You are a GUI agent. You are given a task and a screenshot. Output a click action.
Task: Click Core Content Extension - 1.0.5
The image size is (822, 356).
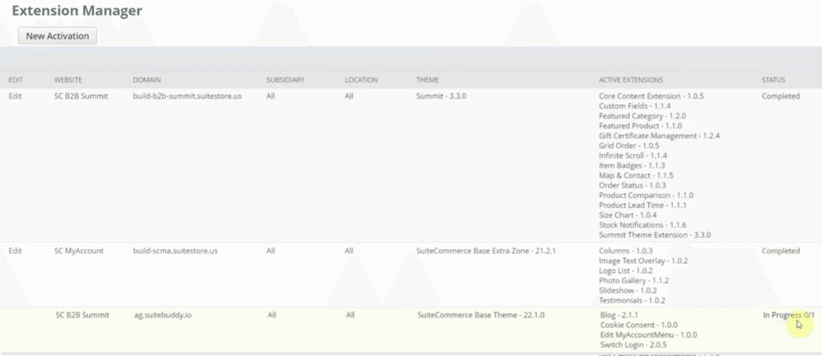(651, 97)
